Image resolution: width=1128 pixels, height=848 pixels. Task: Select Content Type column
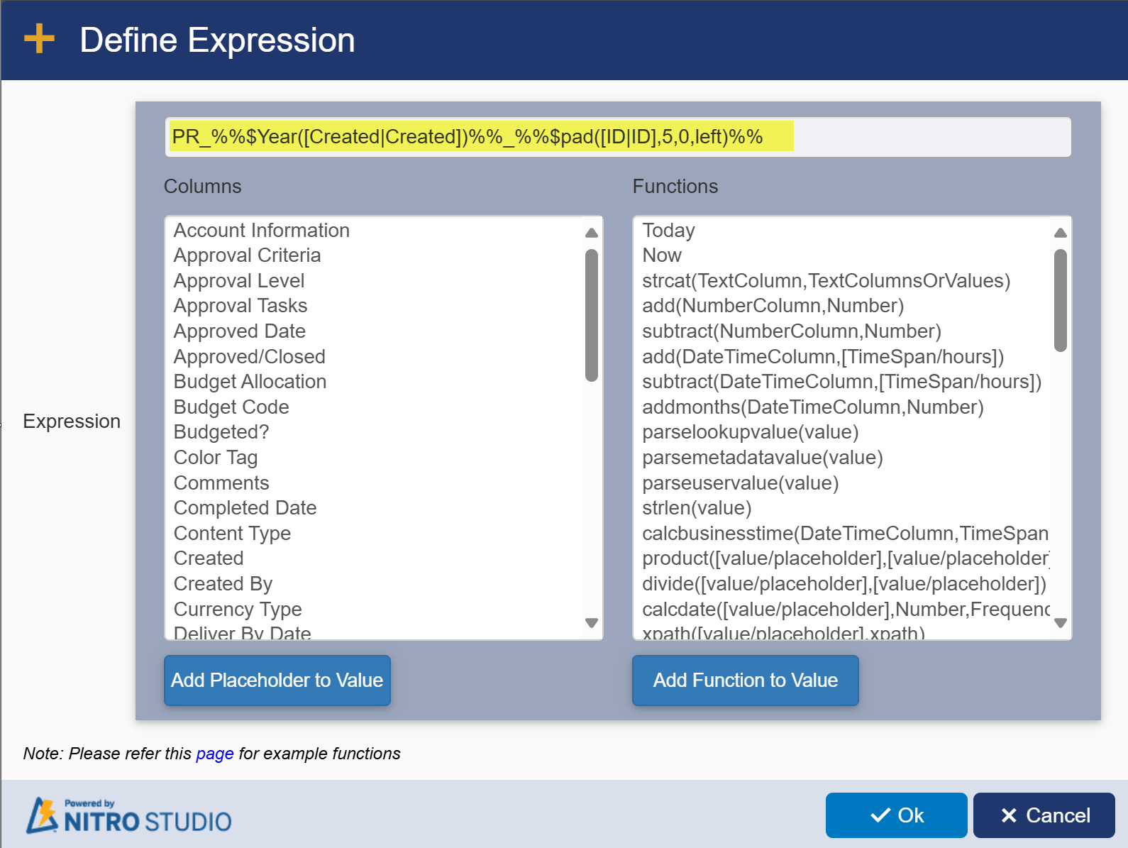tap(233, 534)
